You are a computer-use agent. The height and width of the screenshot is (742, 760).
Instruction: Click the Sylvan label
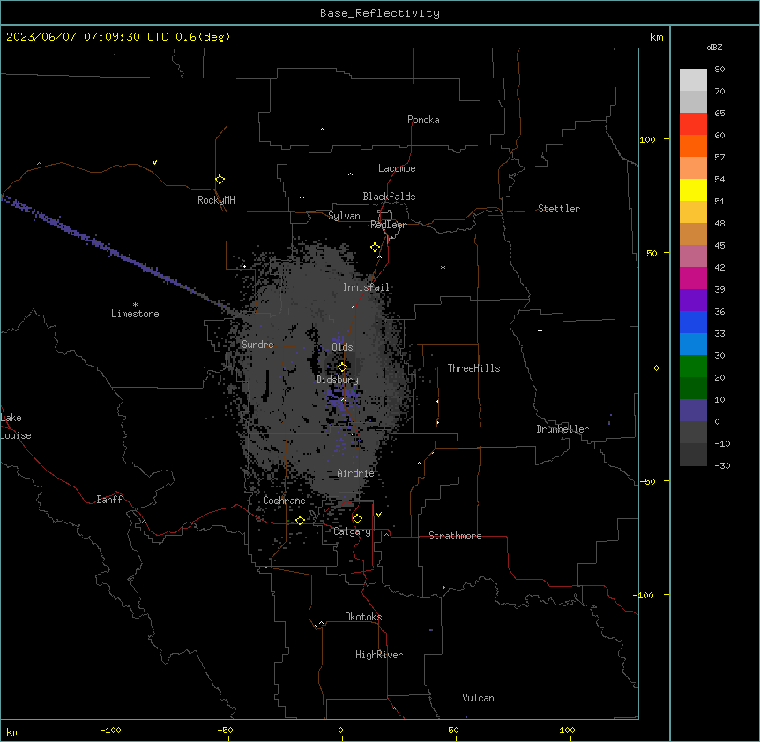click(x=344, y=216)
